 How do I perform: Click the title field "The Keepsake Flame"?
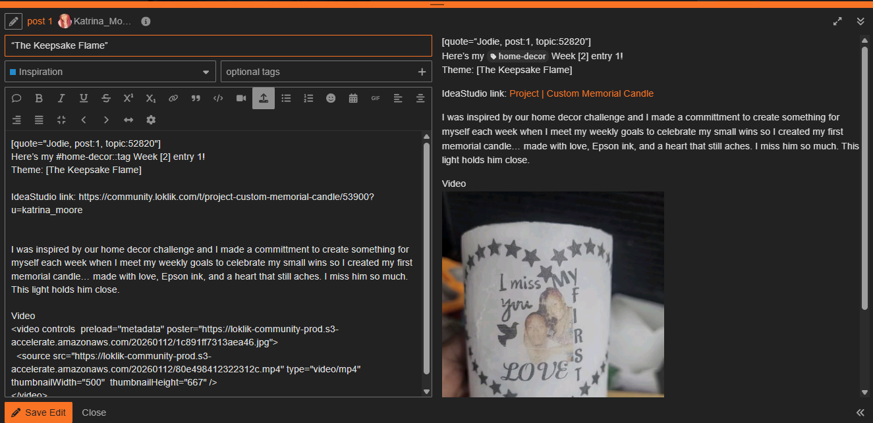pyautogui.click(x=217, y=45)
